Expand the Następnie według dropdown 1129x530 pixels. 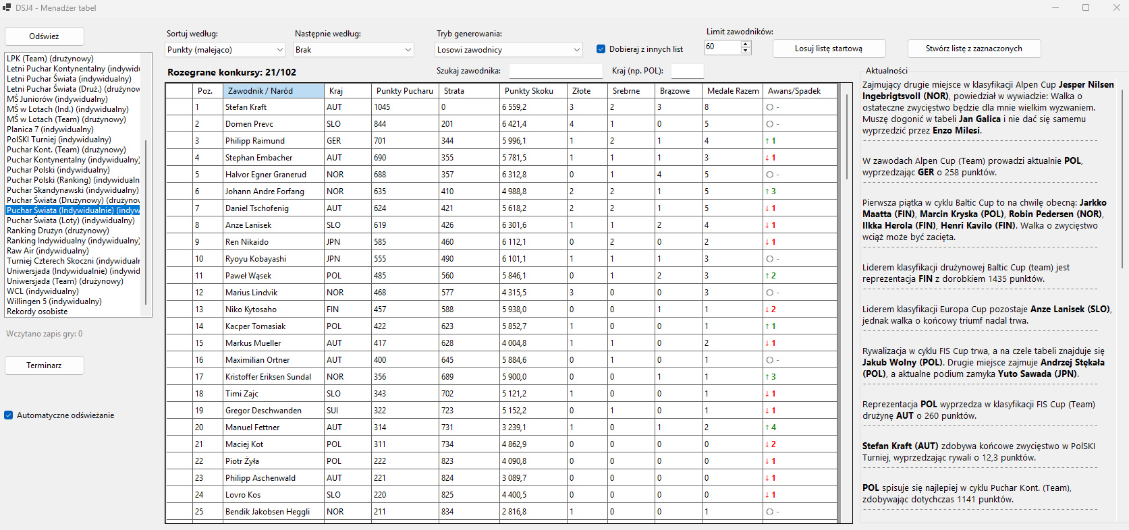354,50
